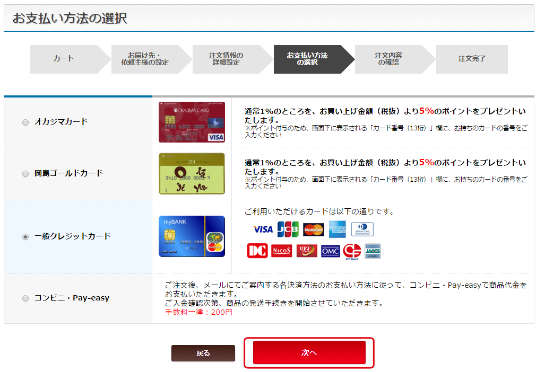Image resolution: width=536 pixels, height=372 pixels.
Task: Select the 一般クレジットカード radio button
Action: click(x=25, y=236)
